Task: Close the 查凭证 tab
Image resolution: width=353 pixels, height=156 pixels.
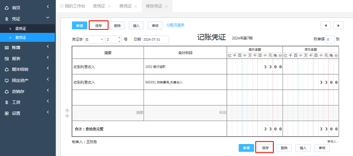Action: click(x=136, y=6)
